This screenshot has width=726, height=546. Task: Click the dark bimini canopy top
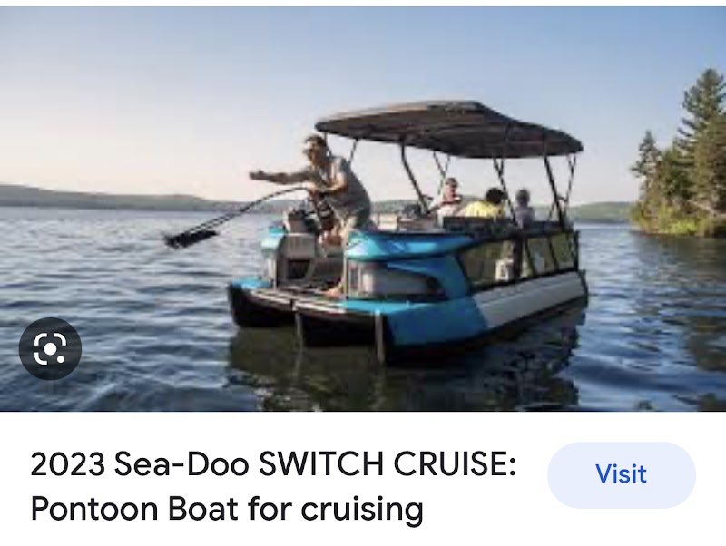pyautogui.click(x=449, y=129)
